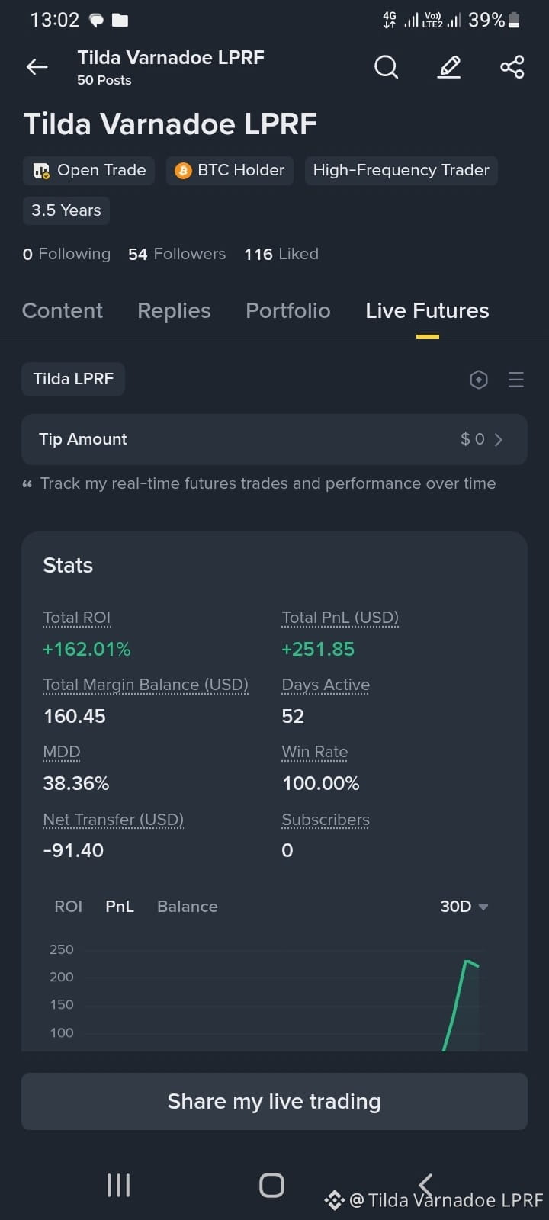The width and height of the screenshot is (549, 1220).
Task: Open the three-line list menu icon
Action: click(516, 380)
